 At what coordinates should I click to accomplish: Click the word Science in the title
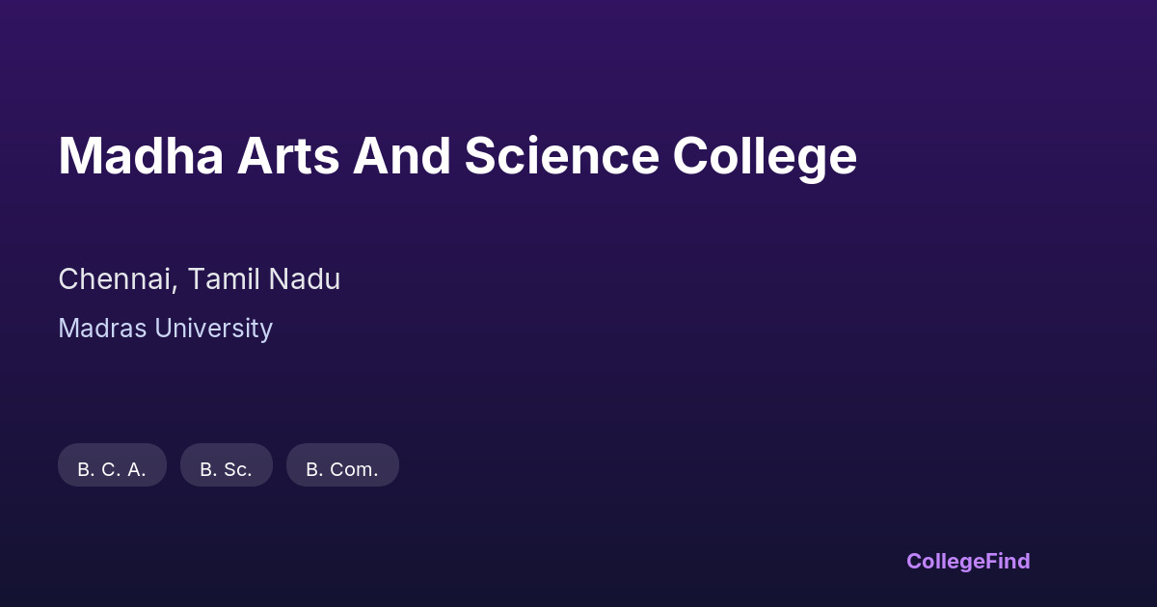pos(561,156)
